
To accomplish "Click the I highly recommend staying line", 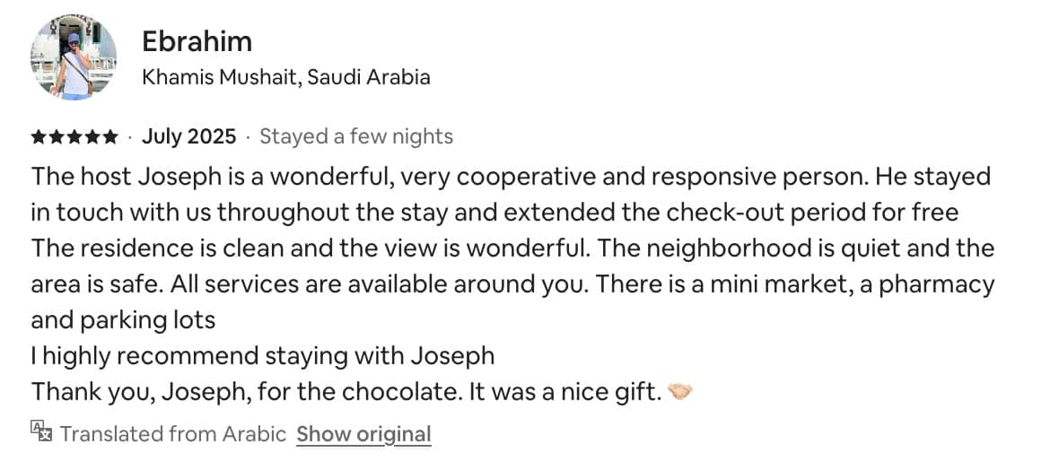I will [262, 355].
